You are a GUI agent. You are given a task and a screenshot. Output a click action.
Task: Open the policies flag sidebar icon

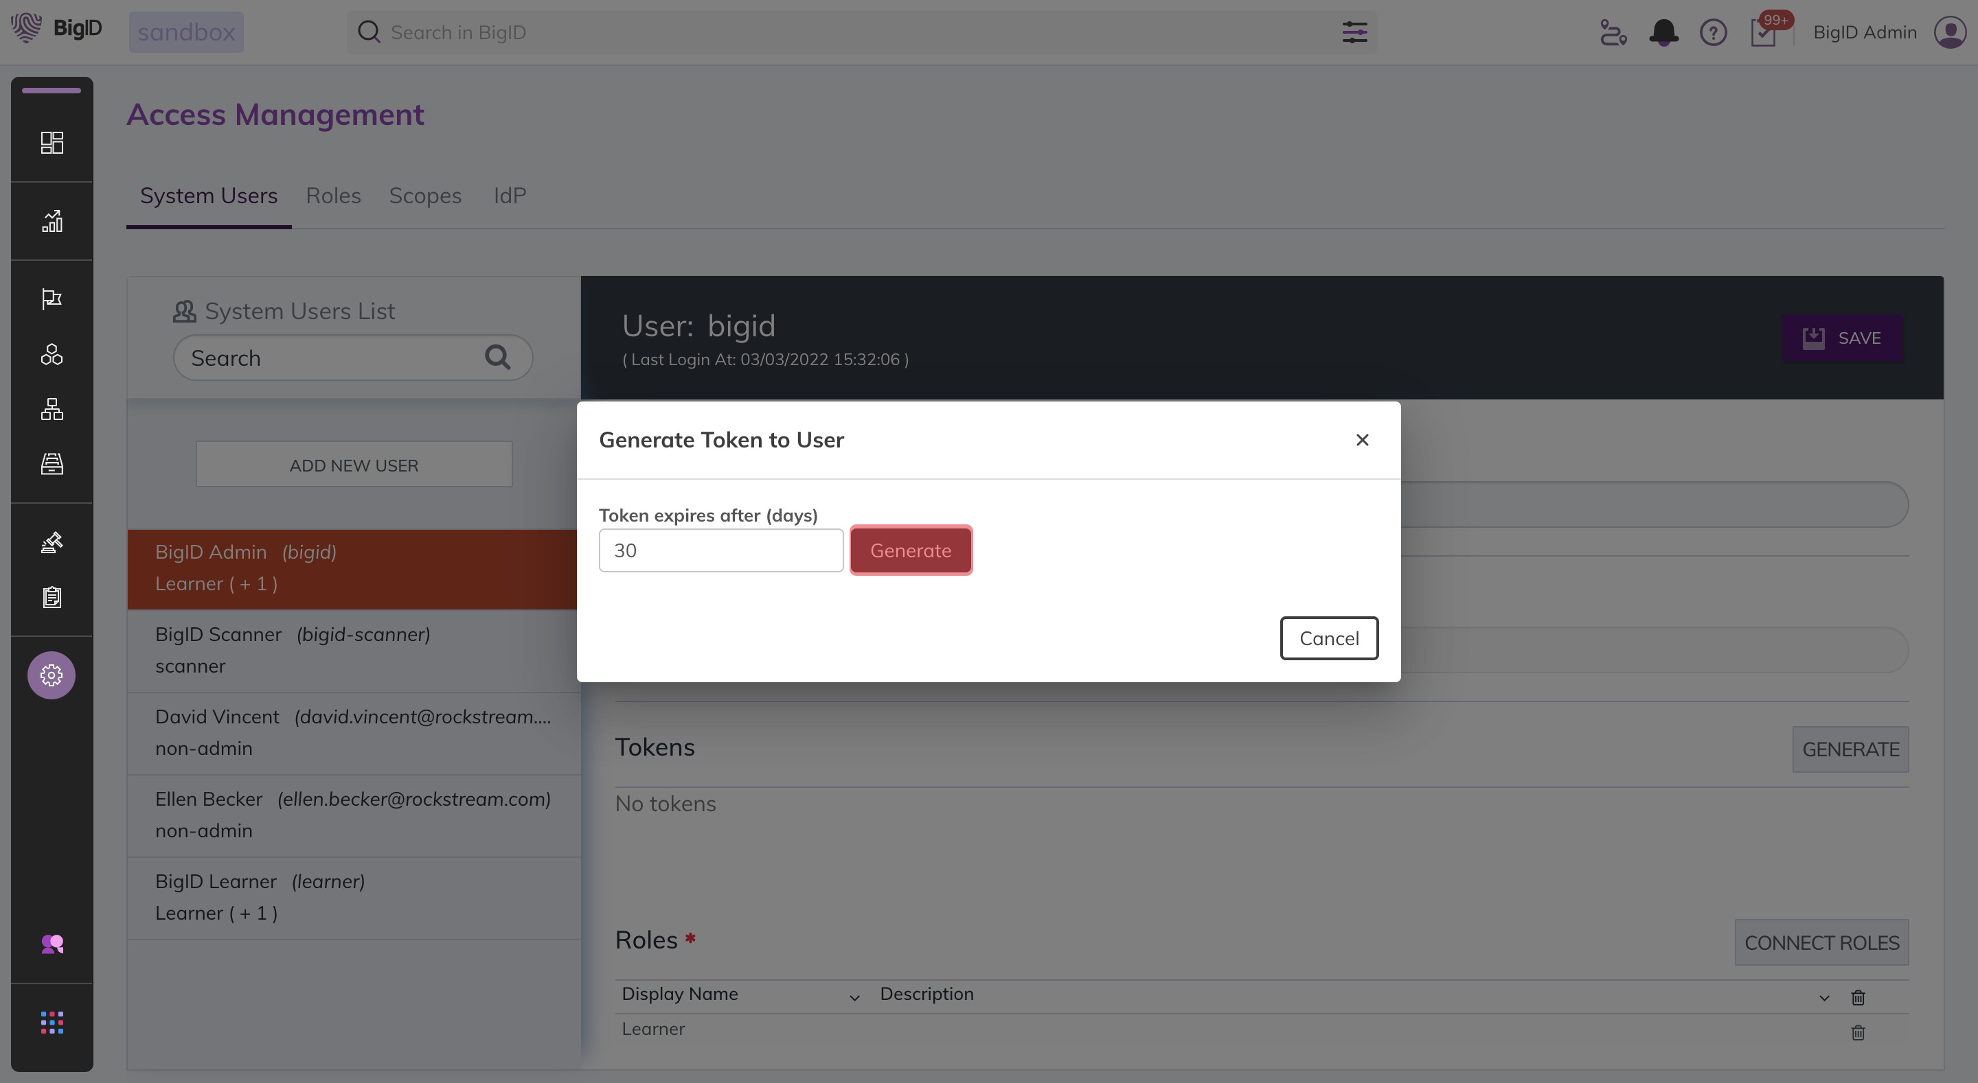(x=52, y=298)
